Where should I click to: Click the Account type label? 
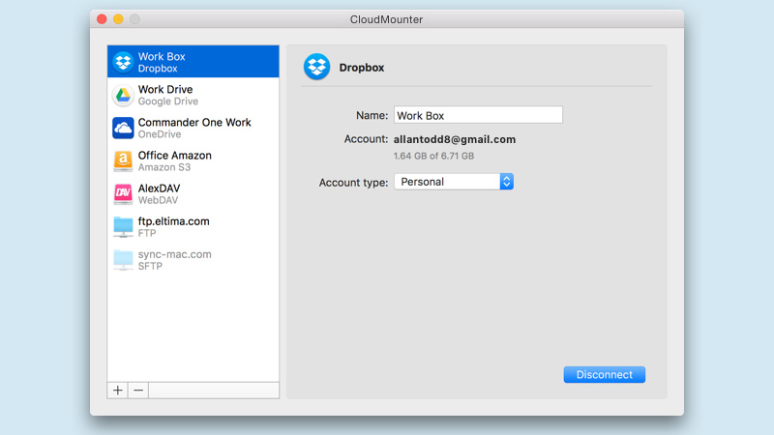click(353, 183)
